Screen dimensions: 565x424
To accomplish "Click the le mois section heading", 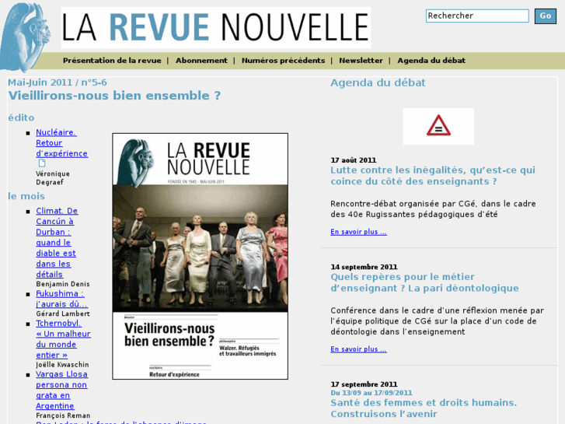I will (26, 196).
